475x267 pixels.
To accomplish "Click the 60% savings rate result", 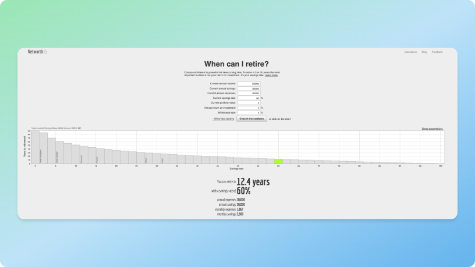I will tap(243, 191).
